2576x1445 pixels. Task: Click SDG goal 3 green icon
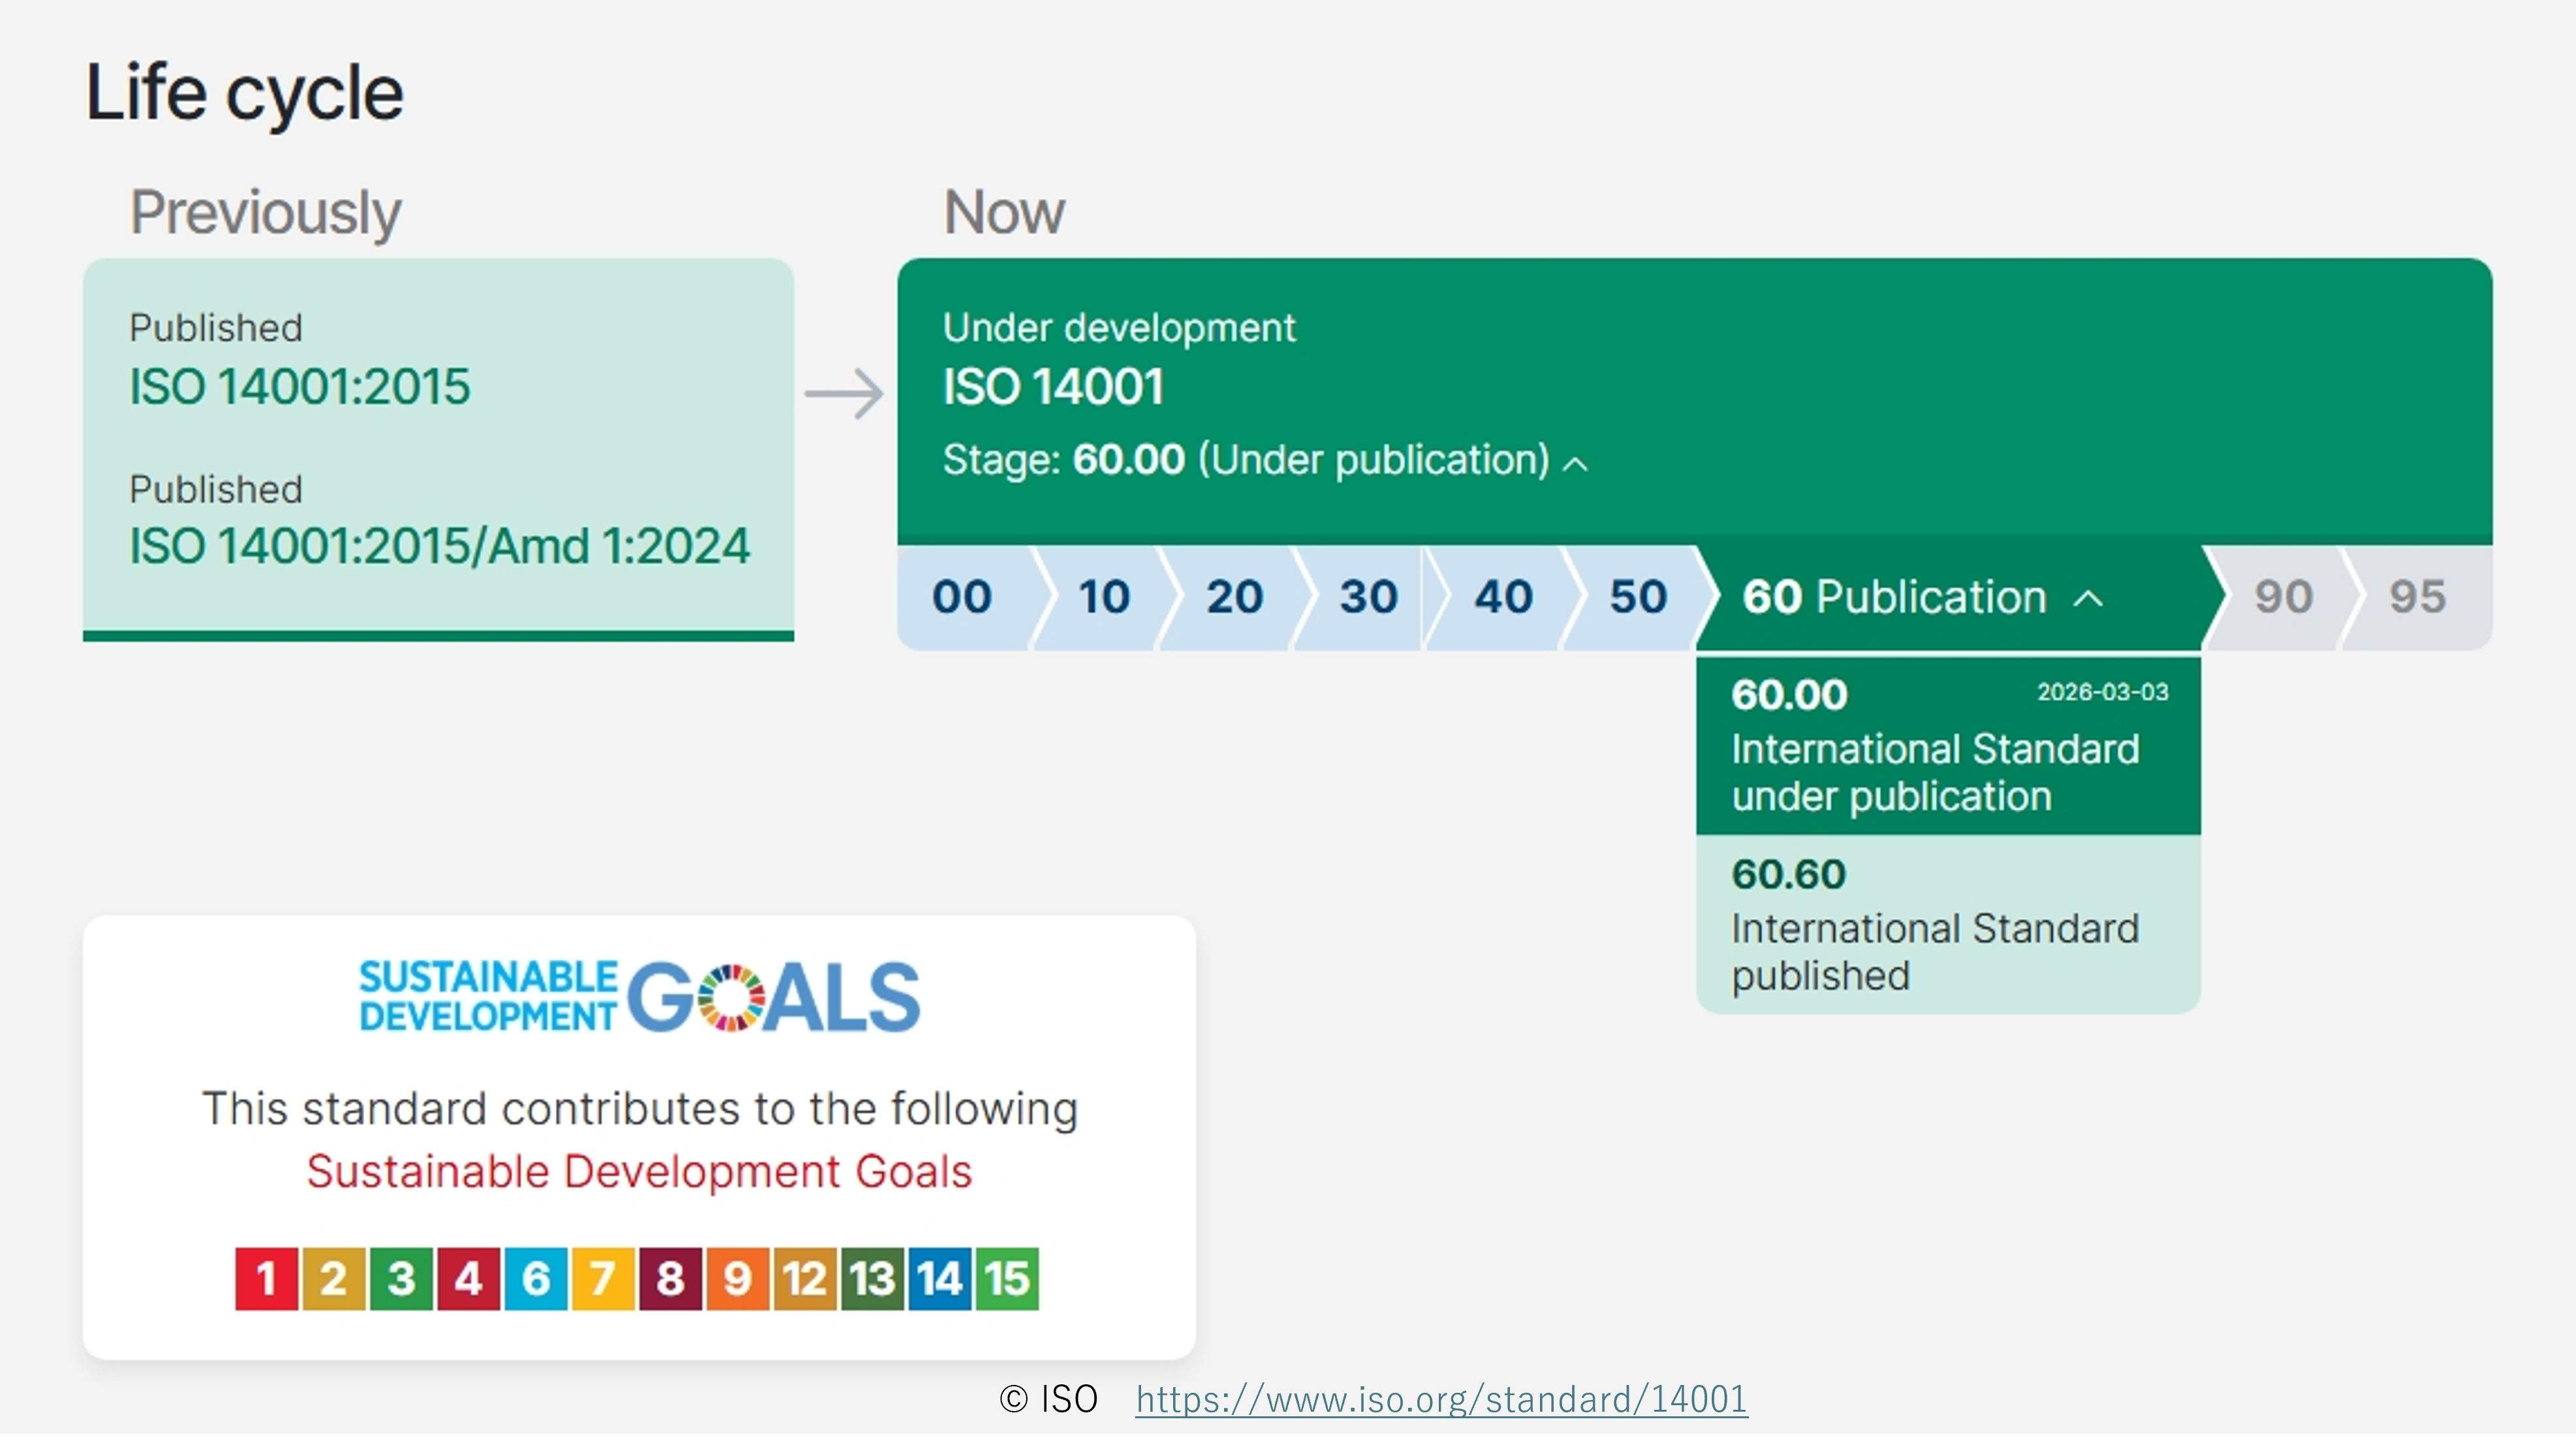[x=401, y=1278]
